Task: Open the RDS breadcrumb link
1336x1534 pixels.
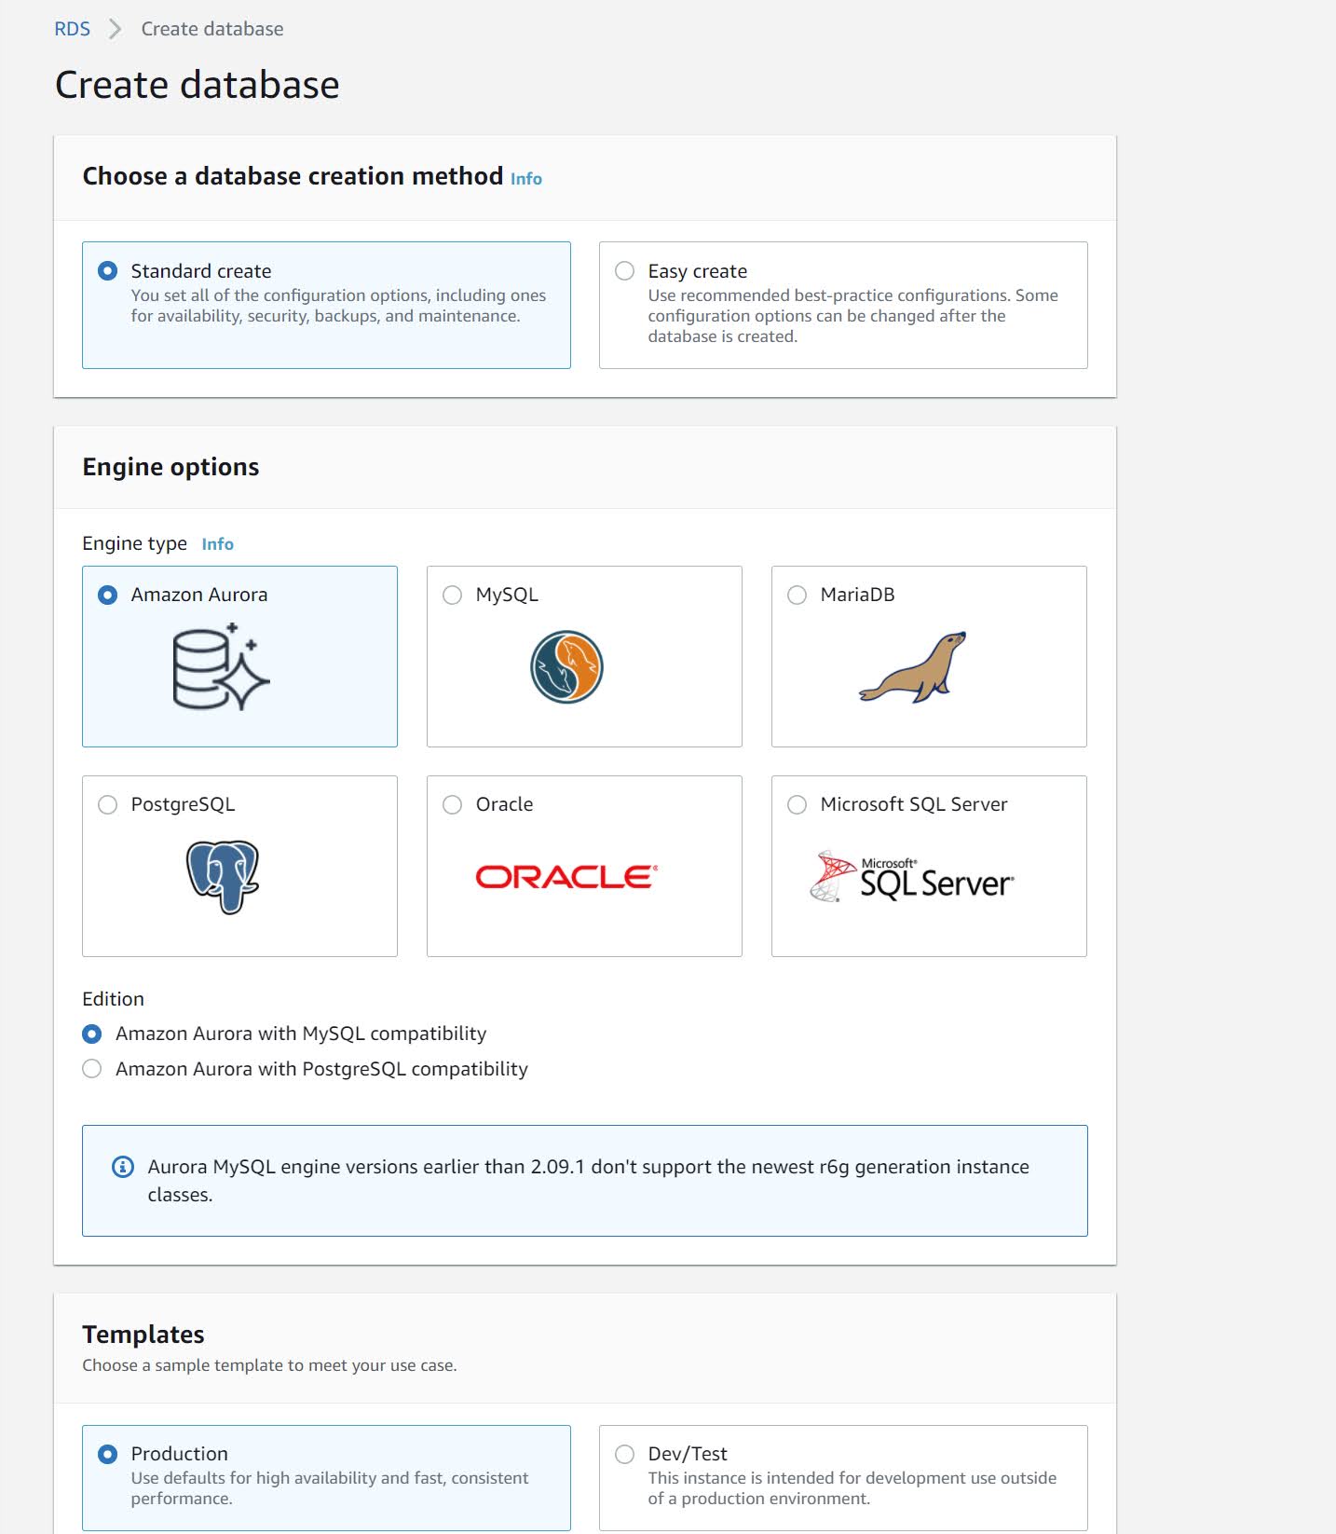Action: [x=73, y=29]
